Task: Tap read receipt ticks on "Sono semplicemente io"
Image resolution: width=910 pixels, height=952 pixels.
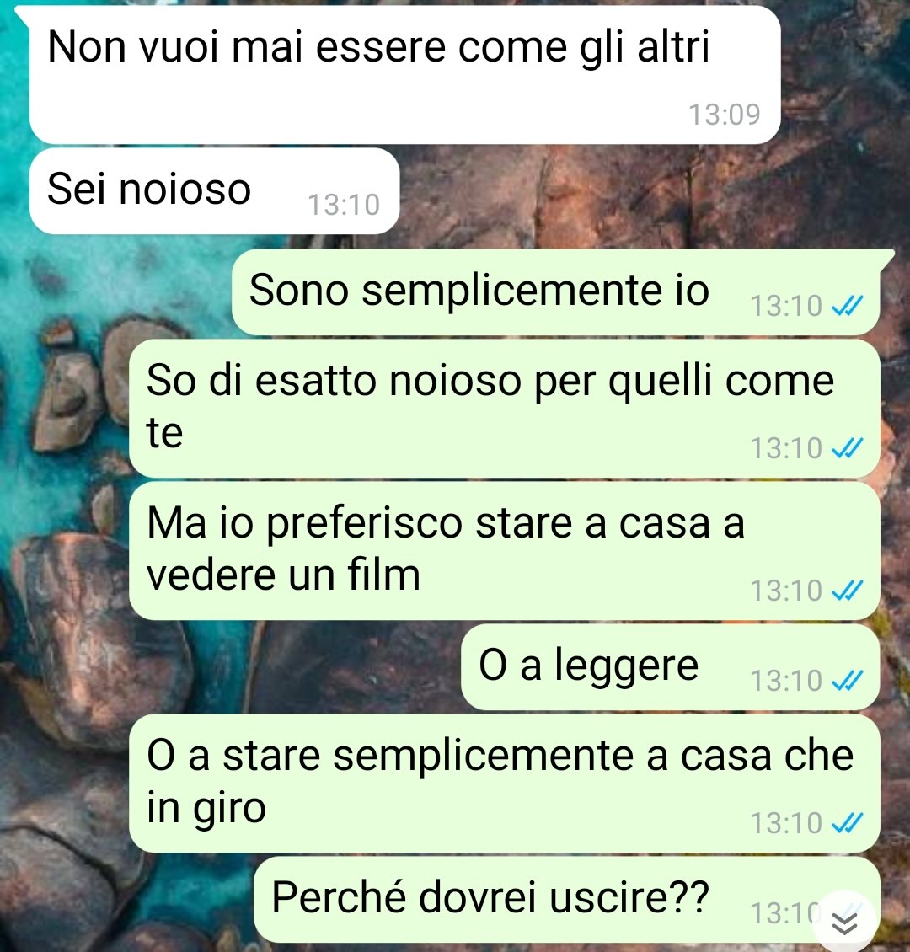Action: (x=847, y=306)
